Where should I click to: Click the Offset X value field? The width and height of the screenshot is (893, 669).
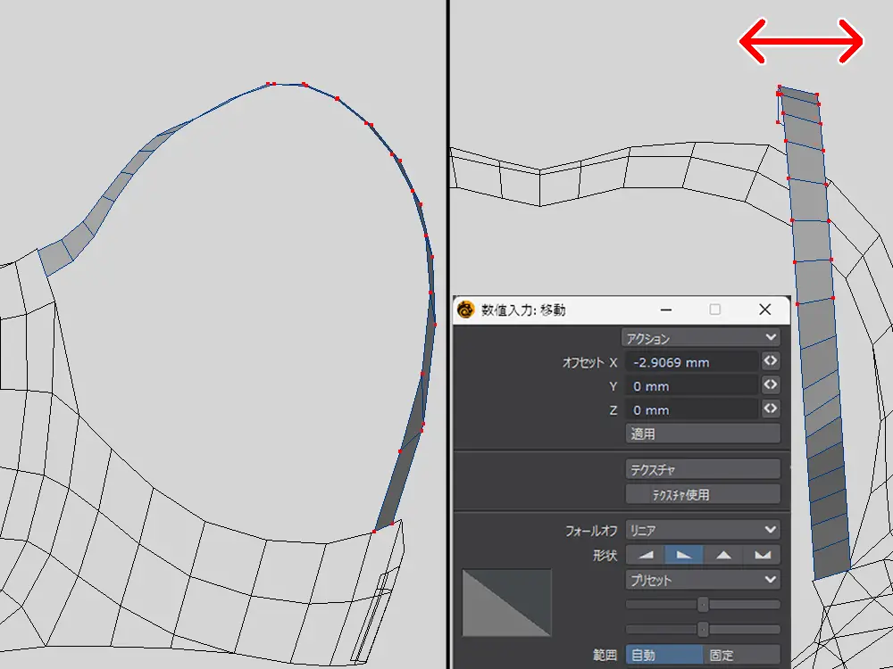[x=690, y=362]
